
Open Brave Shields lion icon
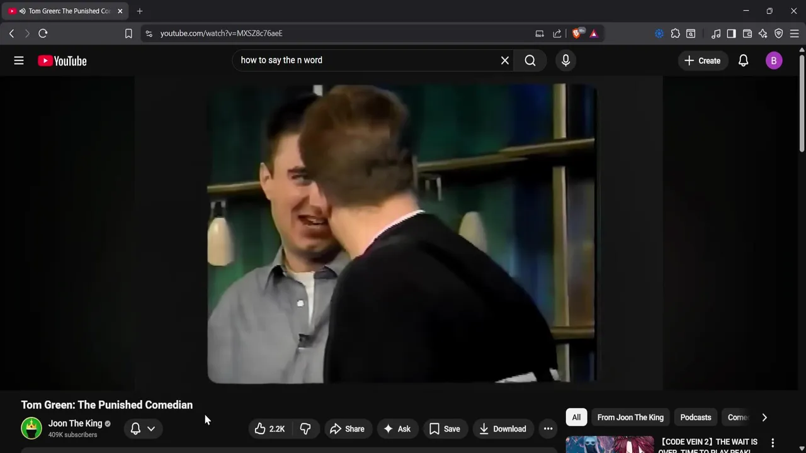click(577, 33)
